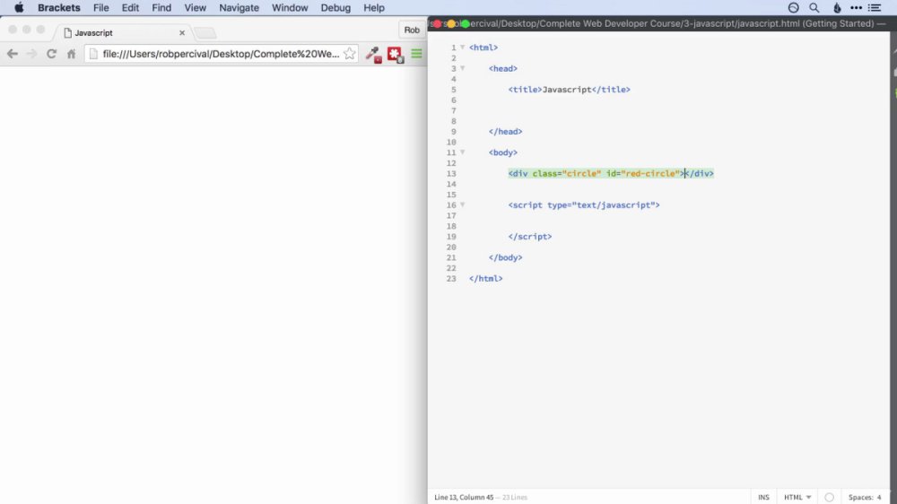Click the div class circle code line
897x504 pixels.
(611, 173)
